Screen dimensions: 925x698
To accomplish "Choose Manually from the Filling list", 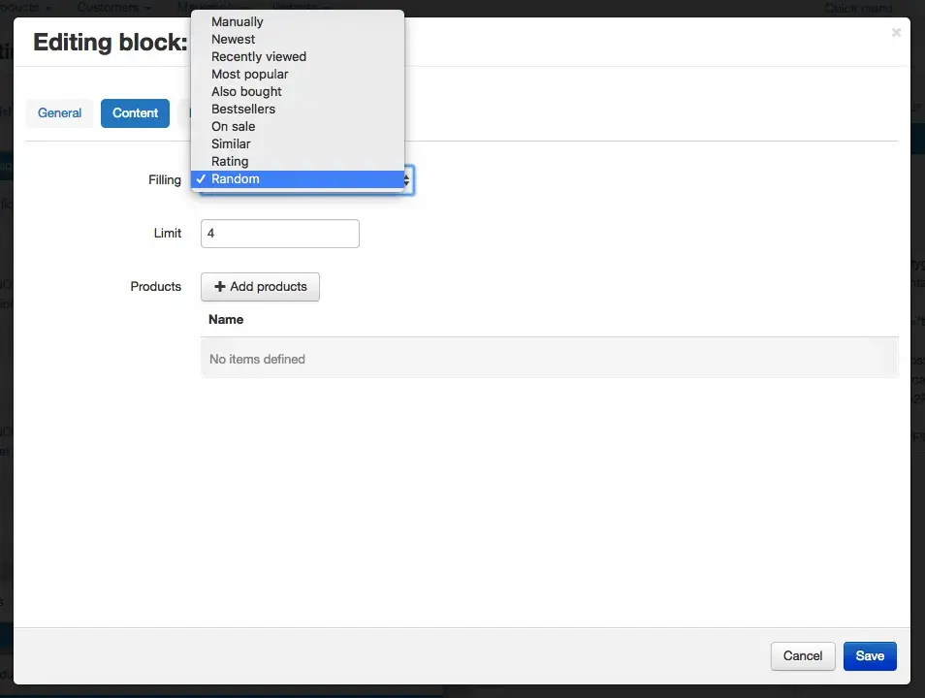I will tap(237, 21).
